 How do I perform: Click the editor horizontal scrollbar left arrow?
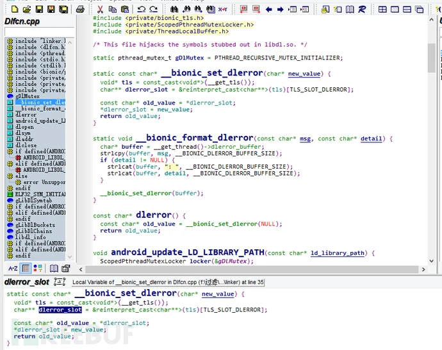point(81,269)
